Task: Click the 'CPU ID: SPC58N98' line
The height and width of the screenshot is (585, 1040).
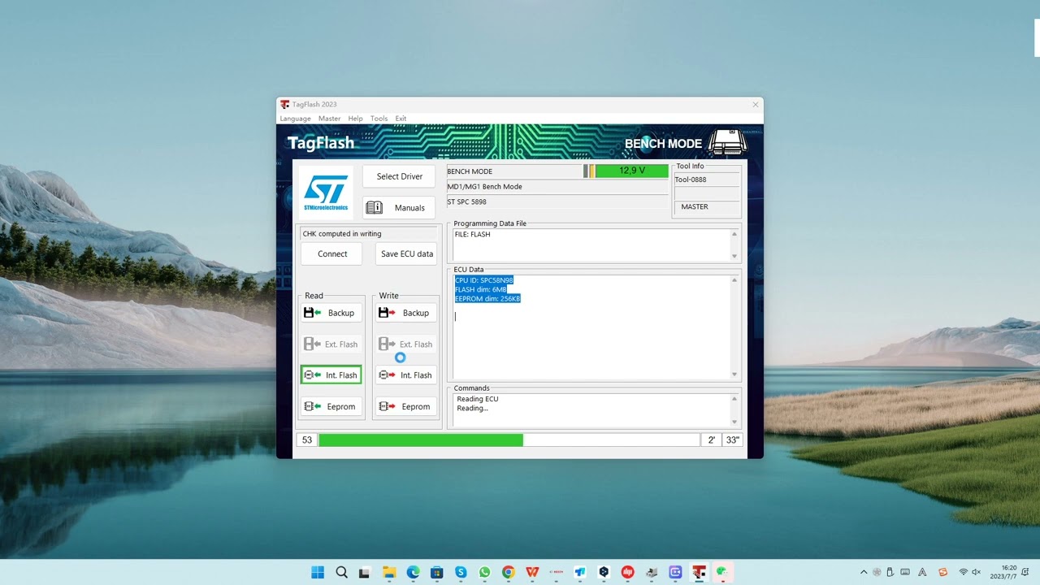Action: 484,280
